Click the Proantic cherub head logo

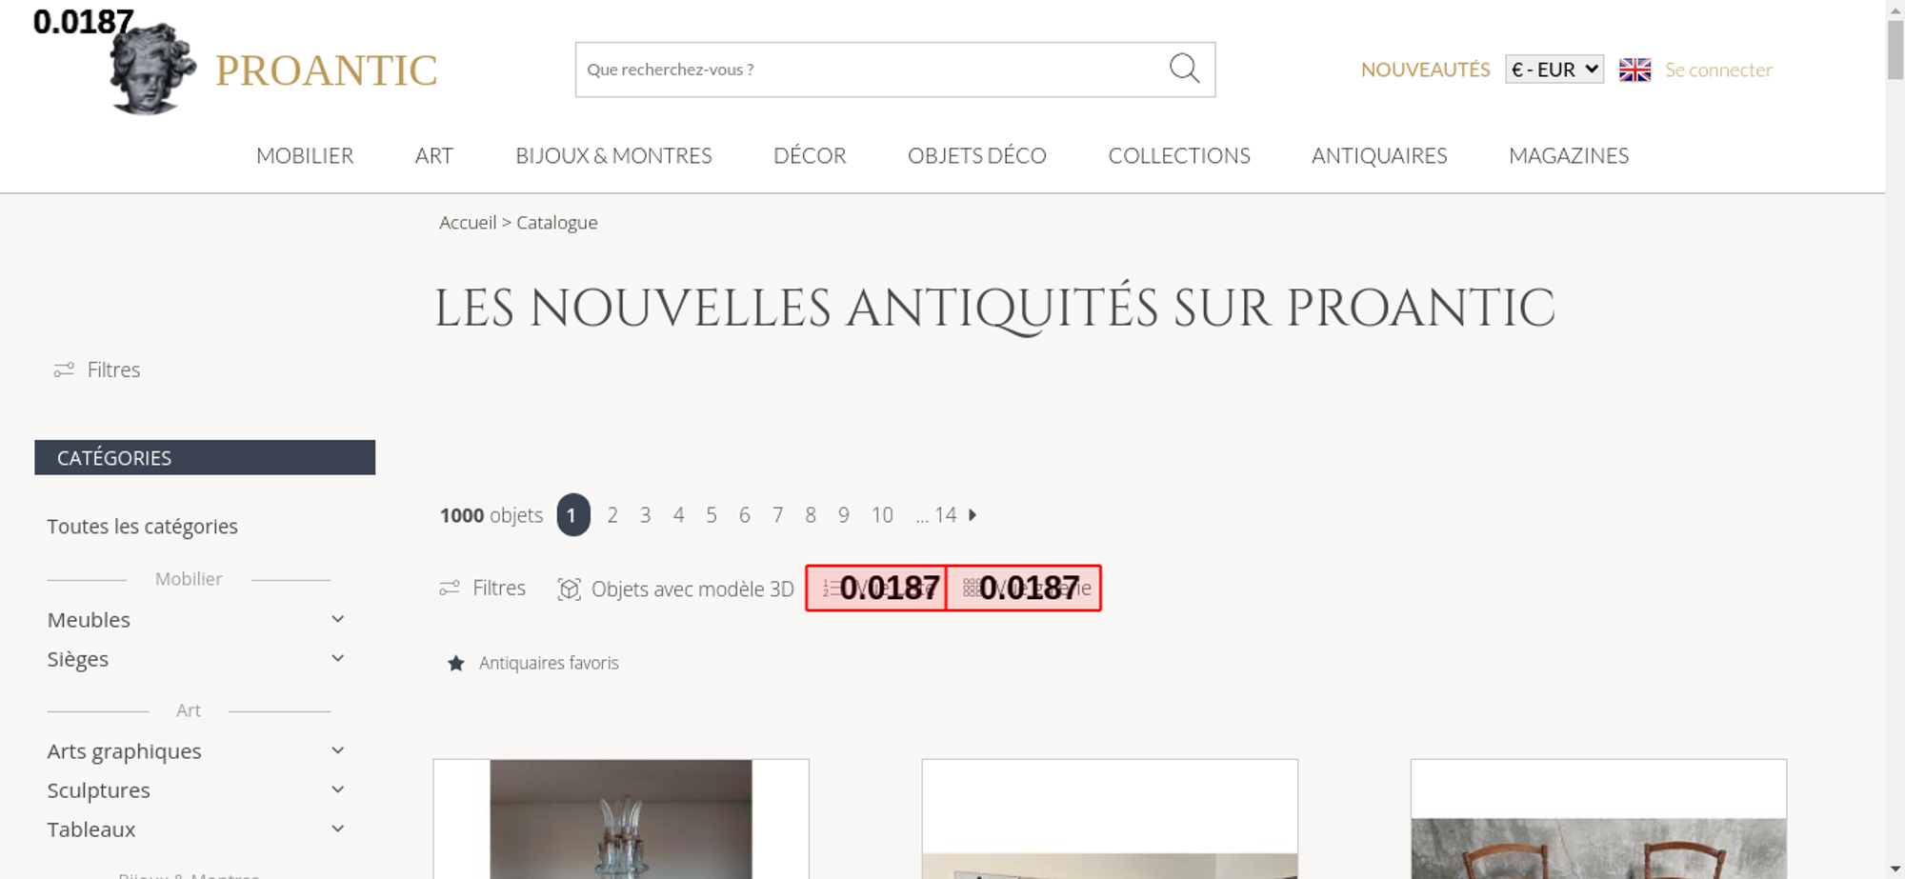tap(152, 69)
